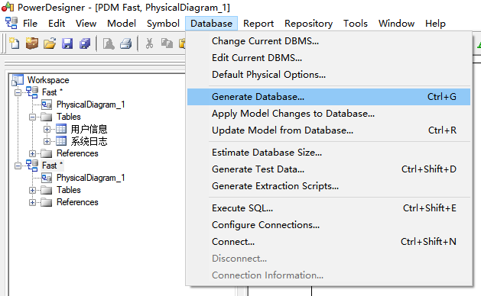Open the Repository menu

click(x=308, y=24)
